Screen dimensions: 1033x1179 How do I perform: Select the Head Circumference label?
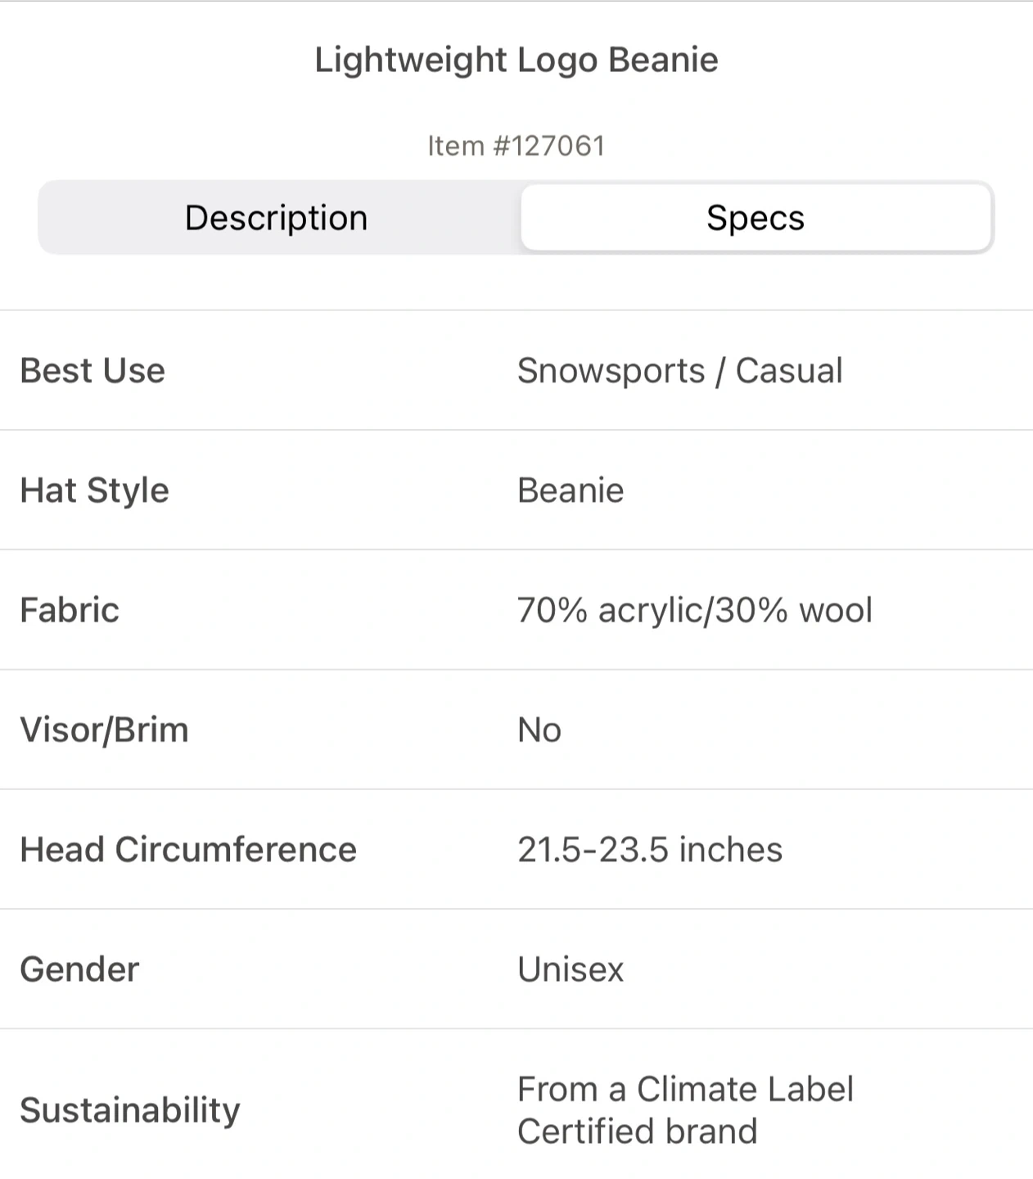[188, 849]
